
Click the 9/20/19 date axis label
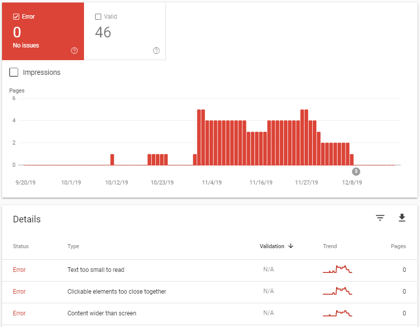click(25, 182)
